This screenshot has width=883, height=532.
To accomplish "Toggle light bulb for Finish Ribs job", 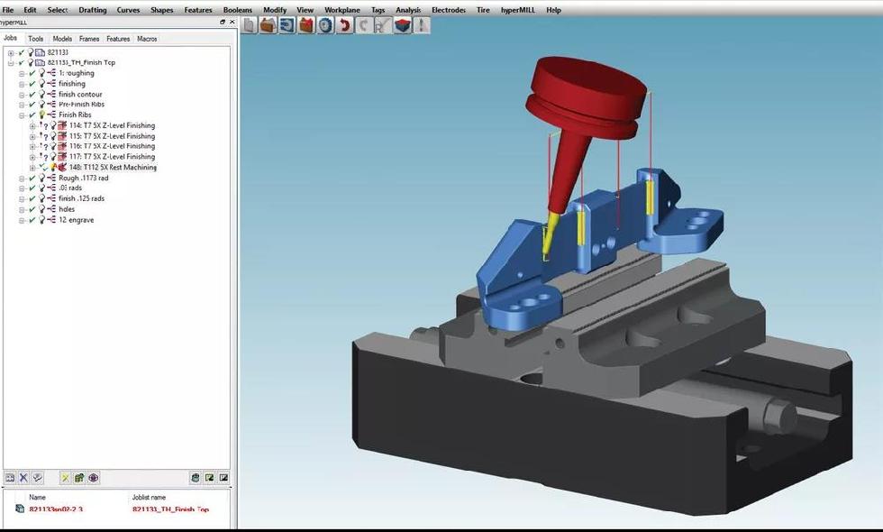I will coord(41,115).
